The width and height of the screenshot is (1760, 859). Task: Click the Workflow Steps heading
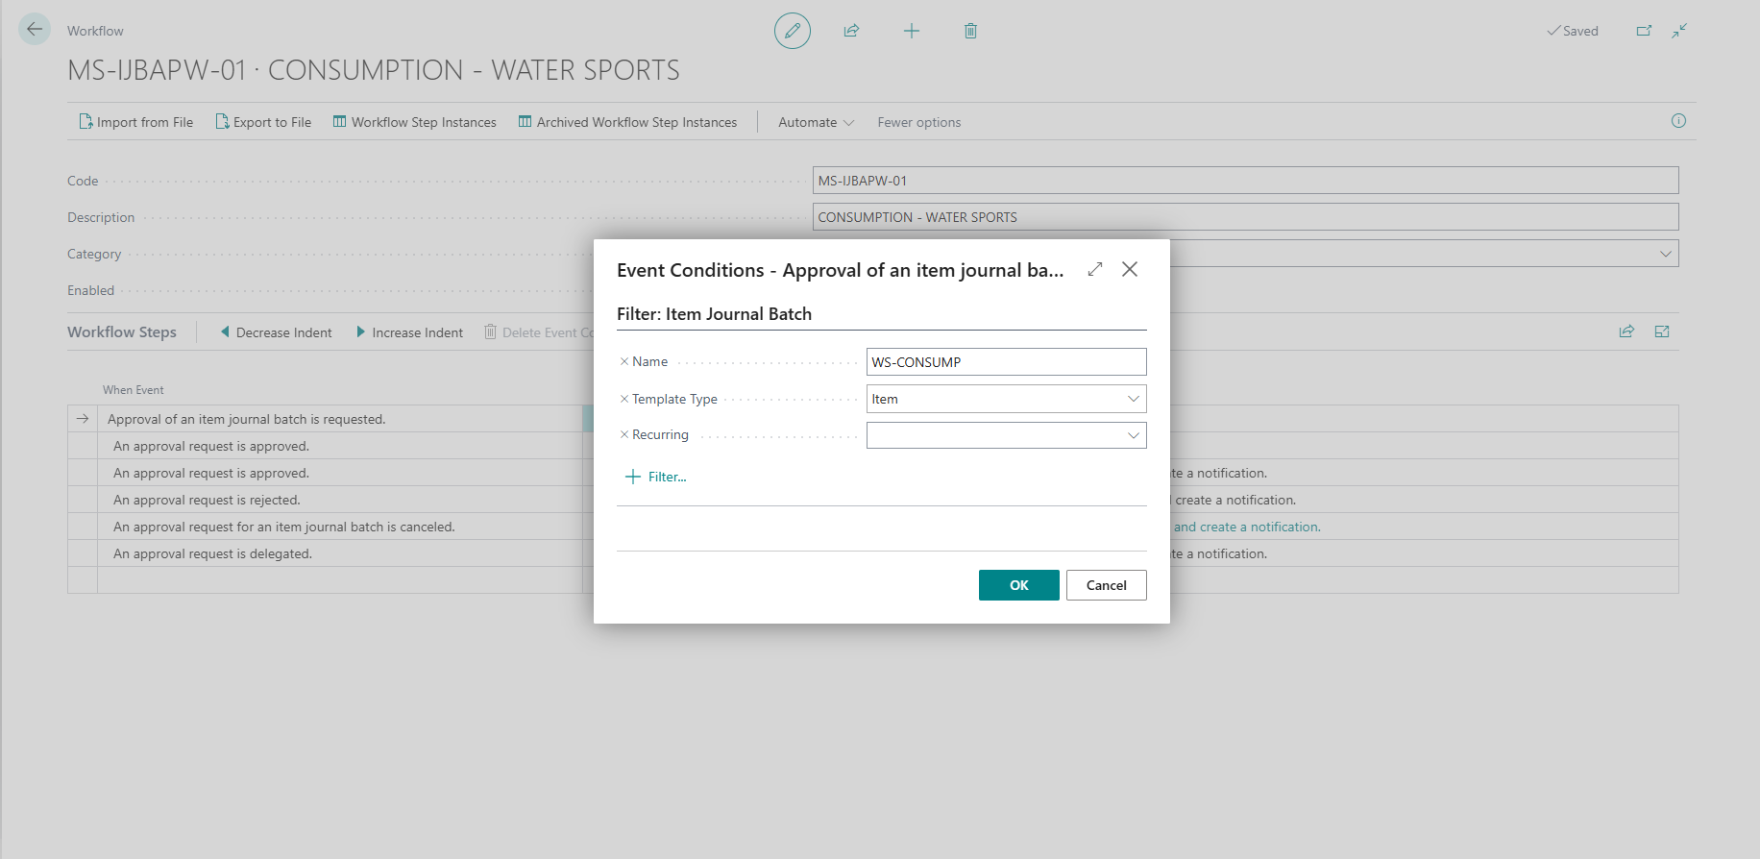coord(122,331)
